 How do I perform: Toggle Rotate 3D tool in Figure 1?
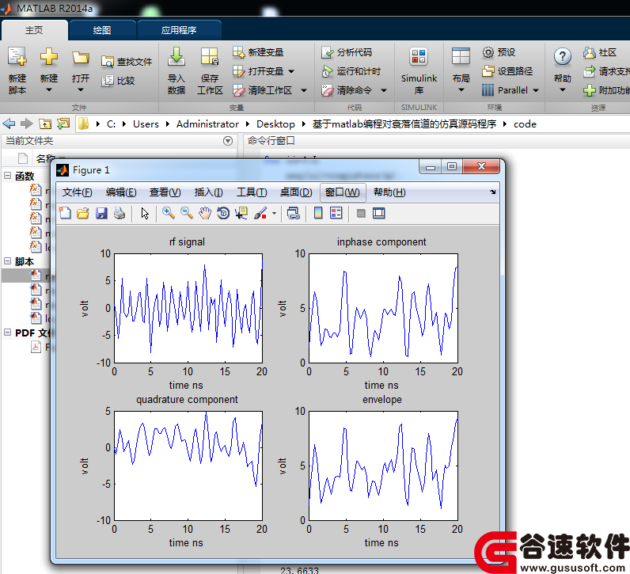point(223,213)
